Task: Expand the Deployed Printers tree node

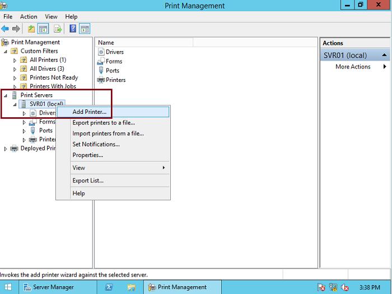Action: coord(6,149)
